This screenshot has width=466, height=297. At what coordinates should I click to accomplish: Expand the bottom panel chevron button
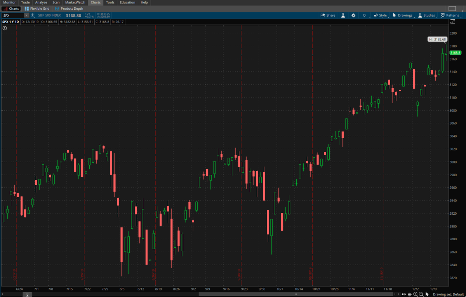26,295
